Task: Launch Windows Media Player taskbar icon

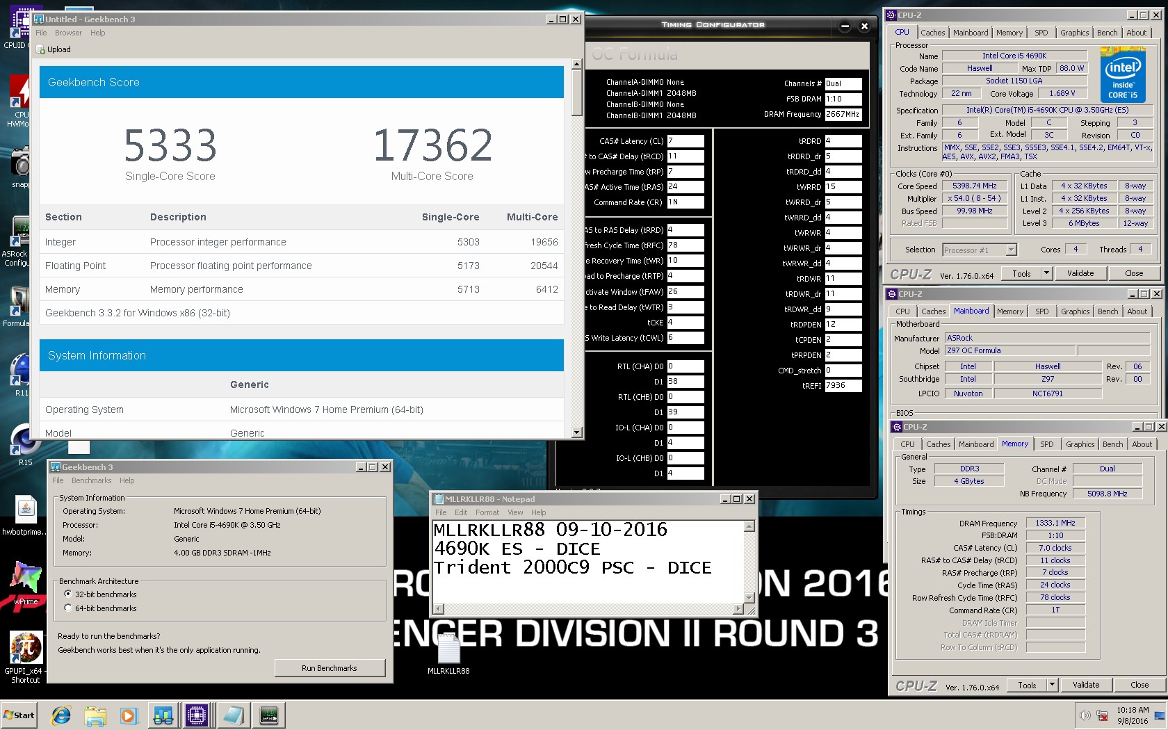Action: pyautogui.click(x=129, y=715)
